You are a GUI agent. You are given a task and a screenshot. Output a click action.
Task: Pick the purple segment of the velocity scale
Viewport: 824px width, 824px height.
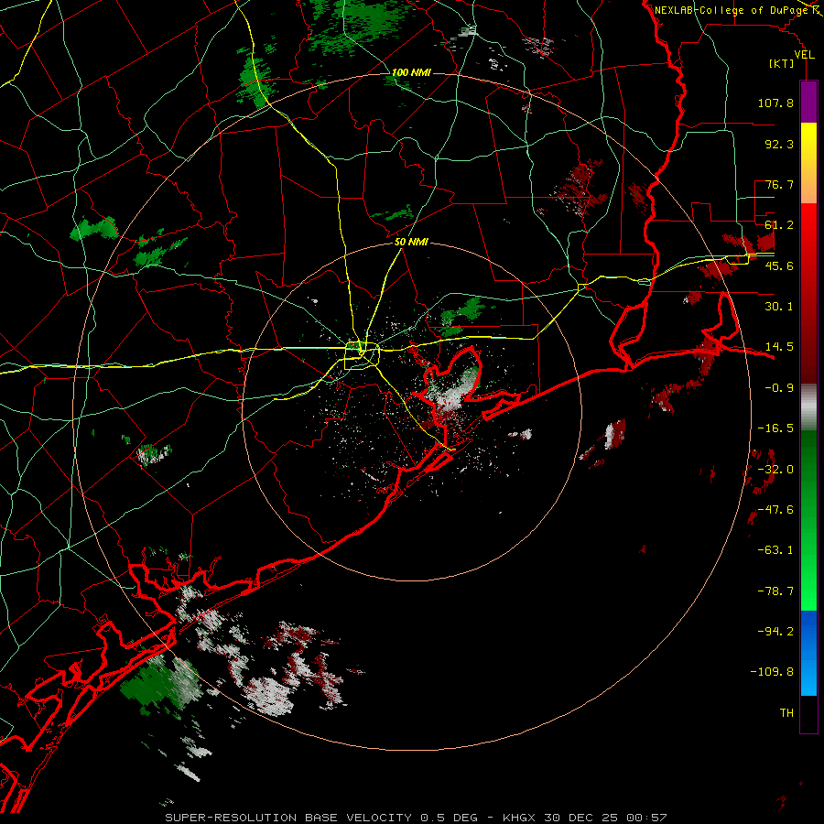click(x=808, y=102)
